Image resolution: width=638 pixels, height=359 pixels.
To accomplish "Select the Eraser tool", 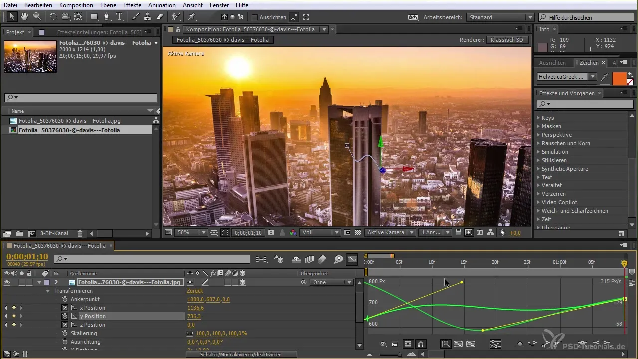I will click(x=159, y=17).
